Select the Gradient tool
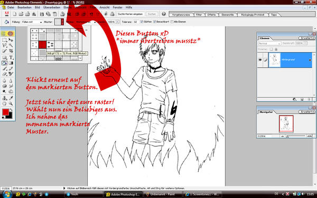 point(11,63)
